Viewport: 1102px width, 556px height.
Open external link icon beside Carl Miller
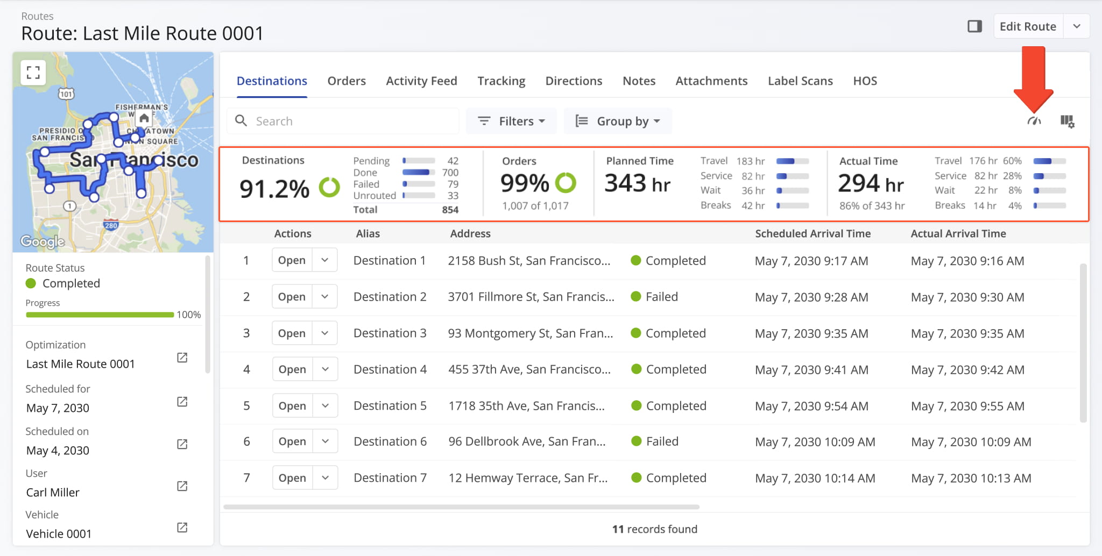point(182,486)
